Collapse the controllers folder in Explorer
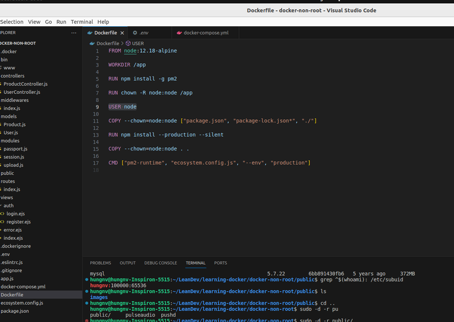 [x=12, y=76]
